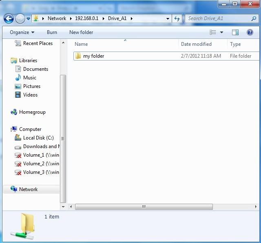Open the Organize dropdown menu
This screenshot has width=261, height=243.
pyautogui.click(x=22, y=32)
